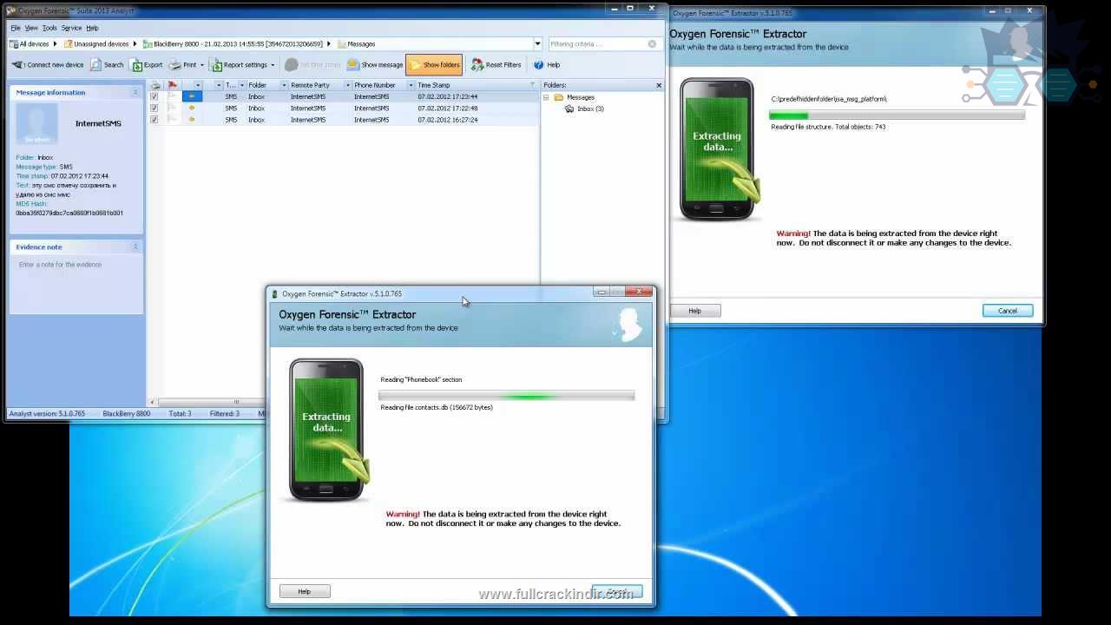Collapse the Evidence note panel

tap(135, 247)
